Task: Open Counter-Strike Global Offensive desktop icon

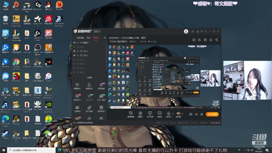Action: click(16, 21)
